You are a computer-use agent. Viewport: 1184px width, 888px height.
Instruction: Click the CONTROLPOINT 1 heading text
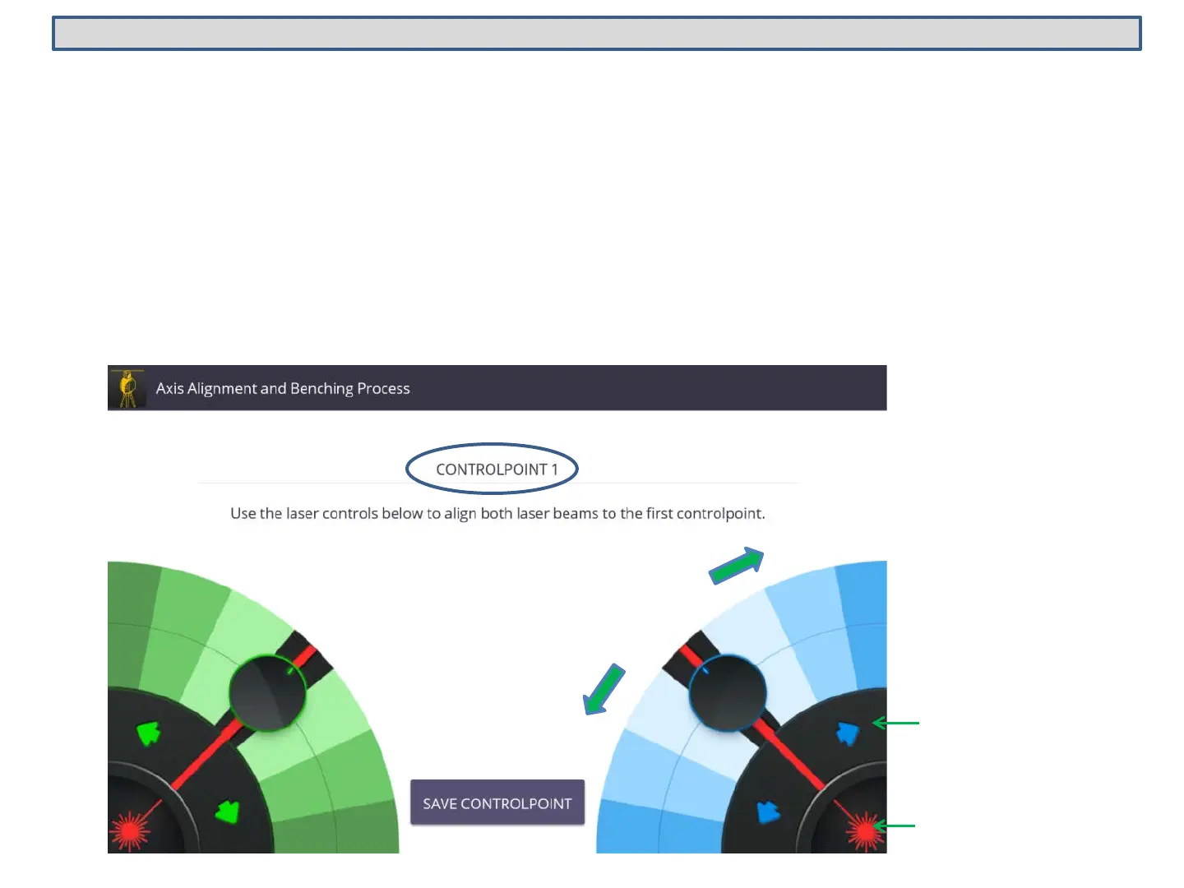(x=497, y=469)
